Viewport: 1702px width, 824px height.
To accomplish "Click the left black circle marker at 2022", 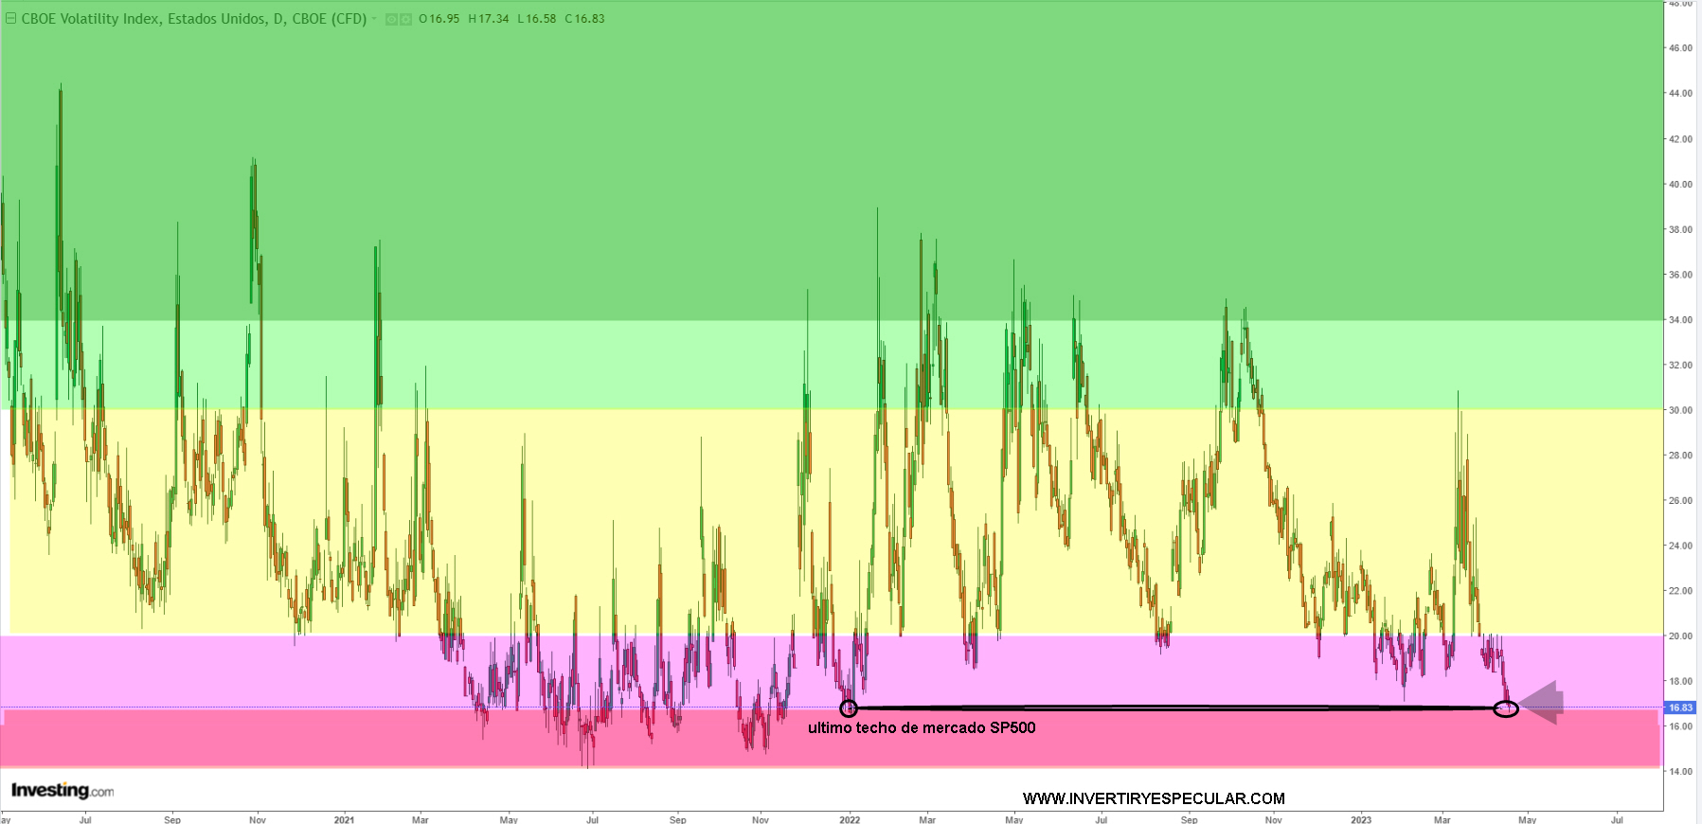I will [x=849, y=708].
